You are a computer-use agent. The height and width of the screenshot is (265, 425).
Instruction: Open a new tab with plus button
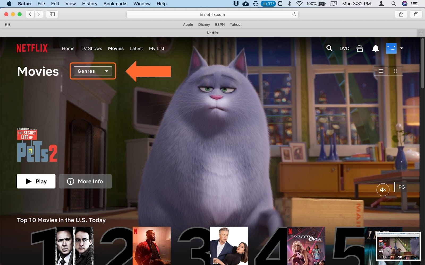pyautogui.click(x=421, y=33)
